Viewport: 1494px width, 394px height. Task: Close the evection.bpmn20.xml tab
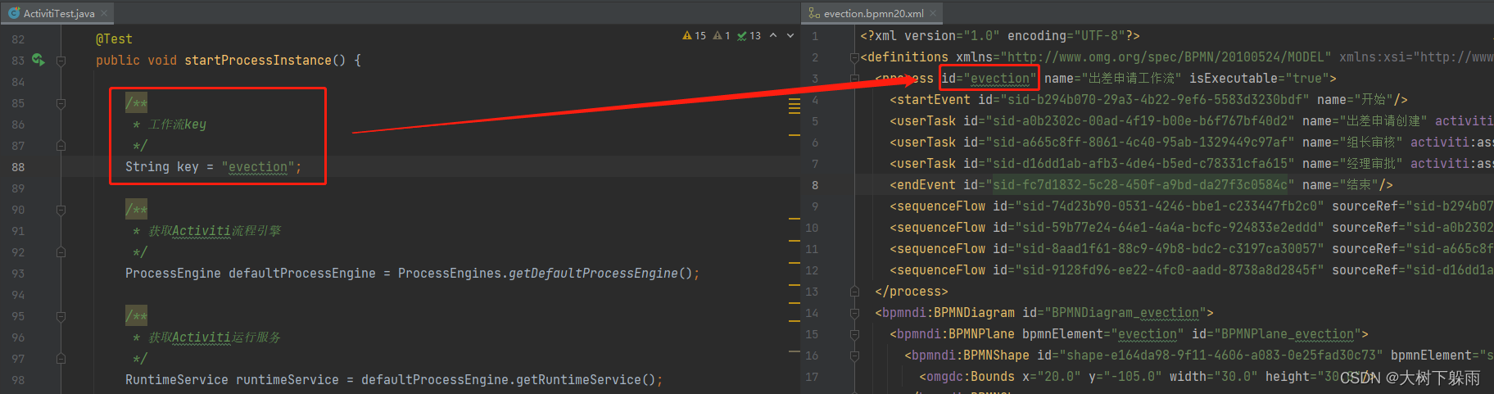coord(933,13)
